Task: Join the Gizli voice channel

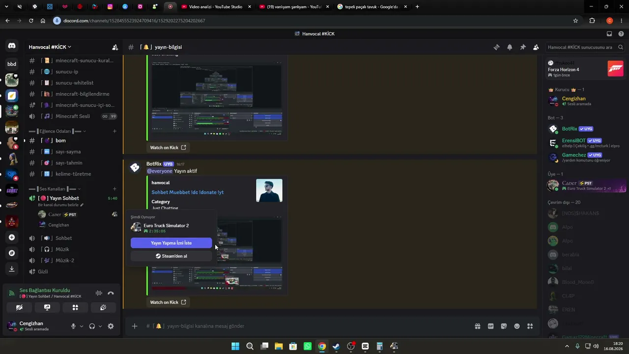Action: [74, 271]
